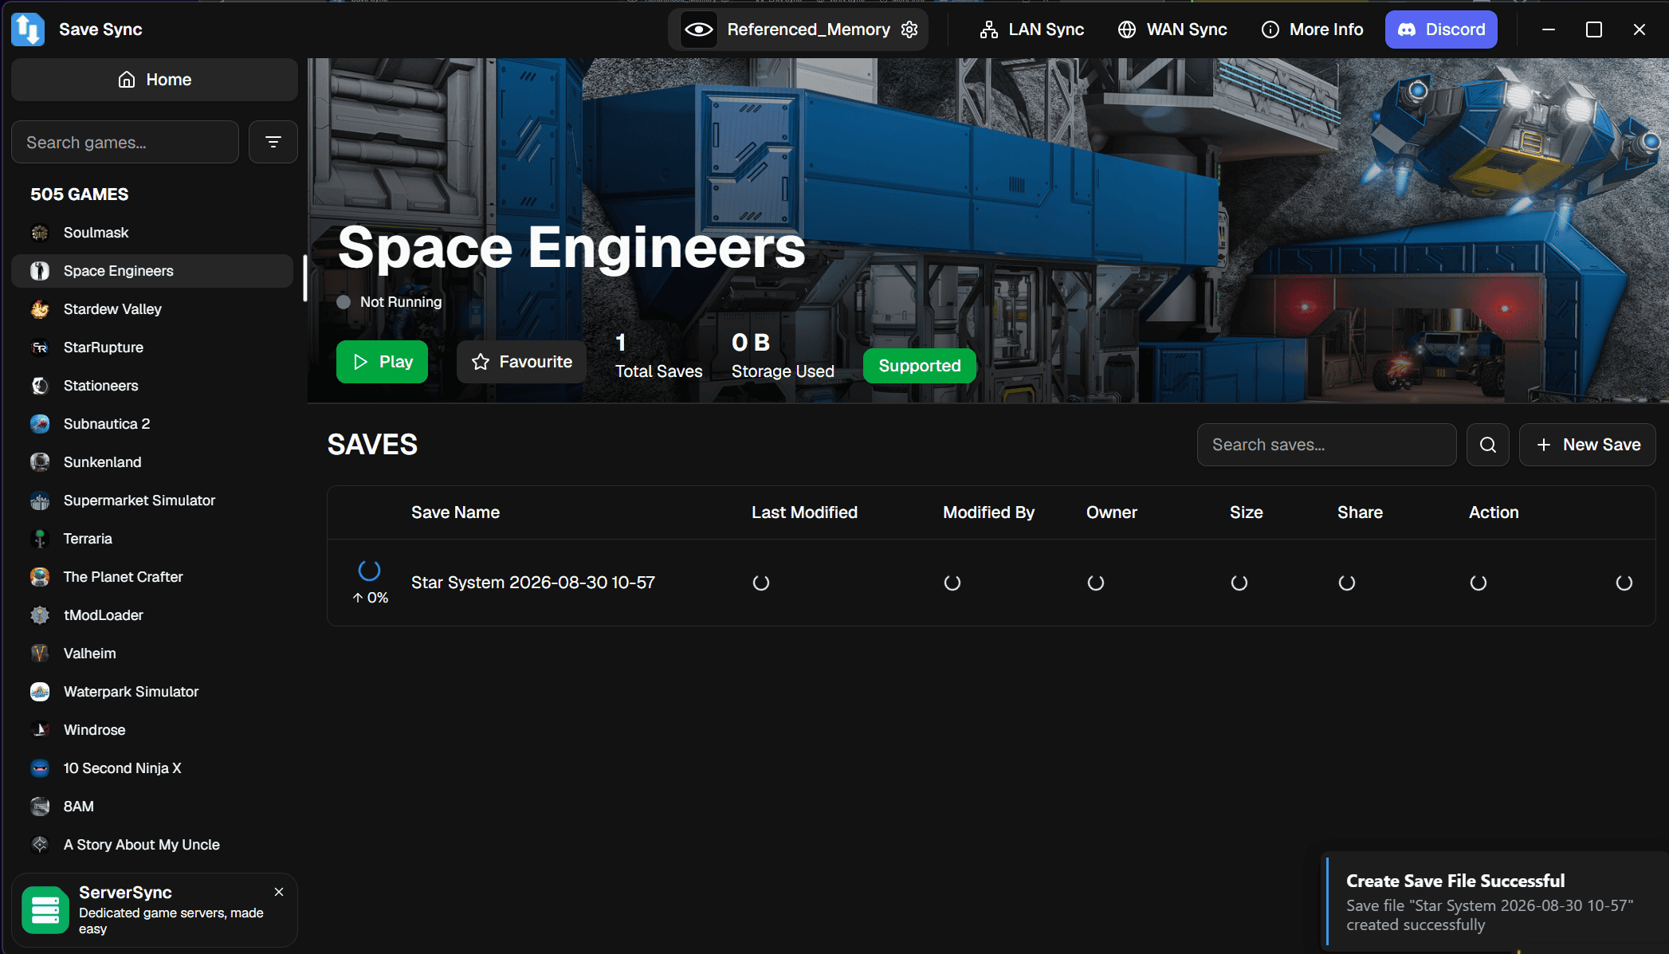Sort by the Modified By column
The width and height of the screenshot is (1669, 954).
[x=988, y=512]
